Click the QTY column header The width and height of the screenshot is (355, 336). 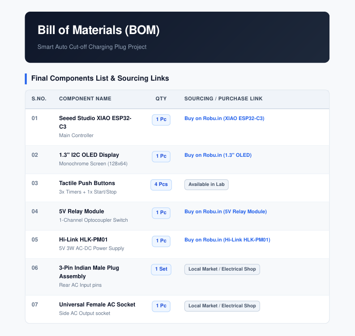pos(161,99)
